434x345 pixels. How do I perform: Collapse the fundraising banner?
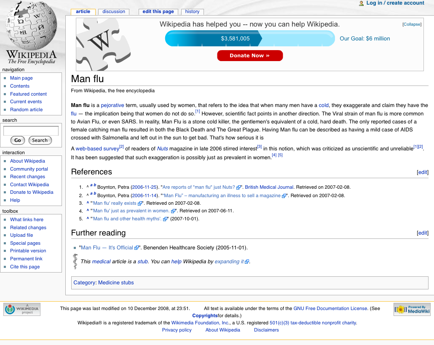pos(412,24)
